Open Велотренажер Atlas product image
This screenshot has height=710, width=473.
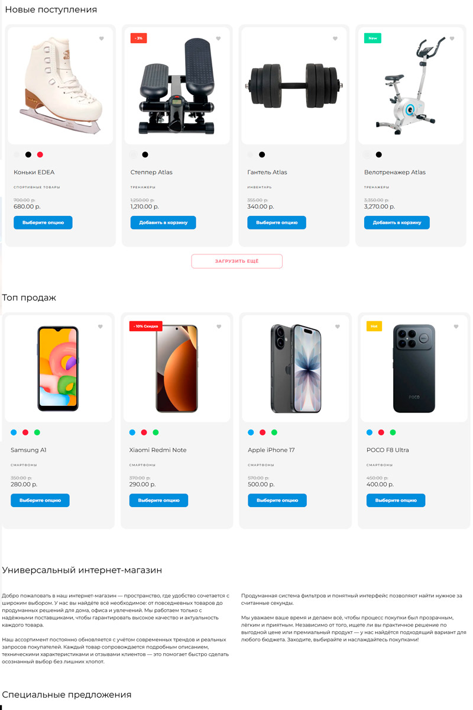coord(410,86)
